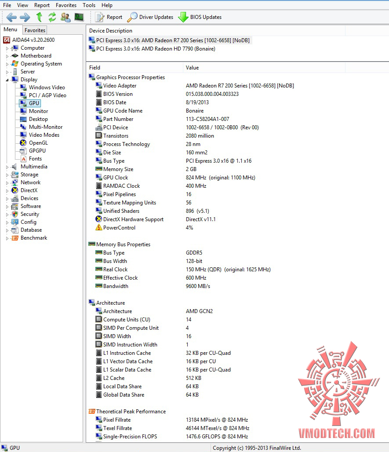Click the PowerControl field row
Screen dimensions: 389x452
point(144,228)
